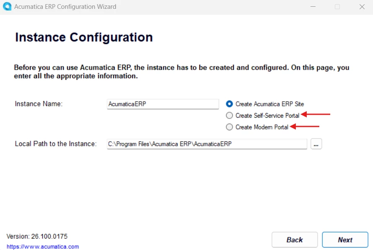Go to previous step with Back
This screenshot has height=250, width=373.
[x=295, y=240]
